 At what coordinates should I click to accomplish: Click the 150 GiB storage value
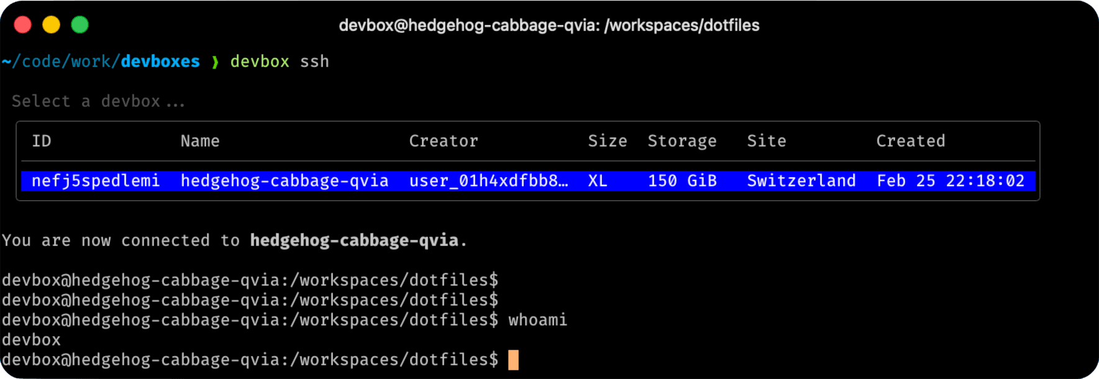tap(682, 181)
